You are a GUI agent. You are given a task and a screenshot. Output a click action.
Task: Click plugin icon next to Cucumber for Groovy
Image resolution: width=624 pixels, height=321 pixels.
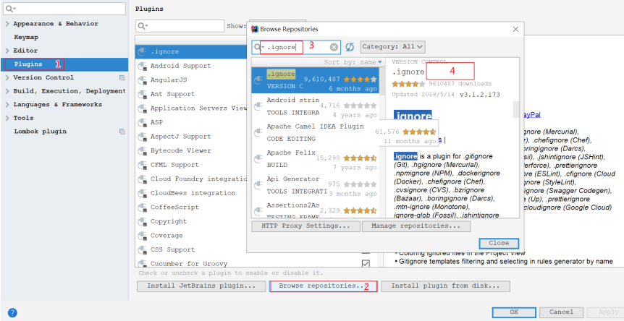(x=142, y=264)
